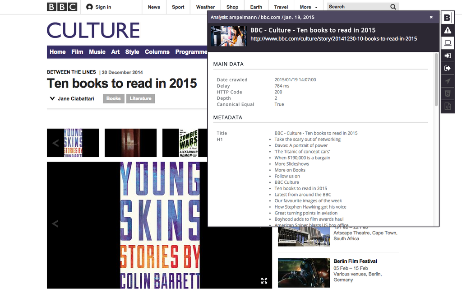Select Style in Culture menu
Image resolution: width=462 pixels, height=289 pixels.
(132, 52)
